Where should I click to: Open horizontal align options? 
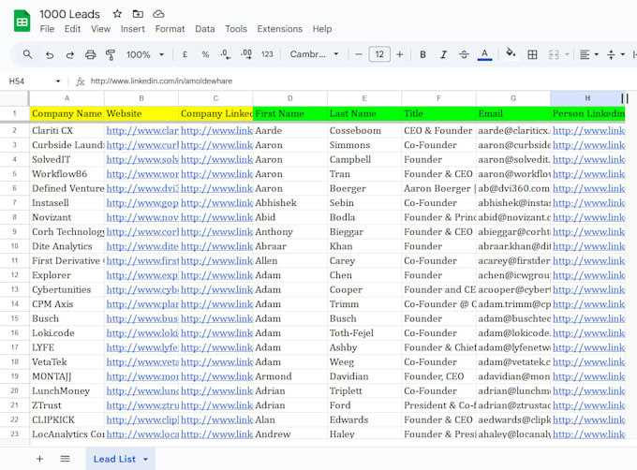click(588, 54)
